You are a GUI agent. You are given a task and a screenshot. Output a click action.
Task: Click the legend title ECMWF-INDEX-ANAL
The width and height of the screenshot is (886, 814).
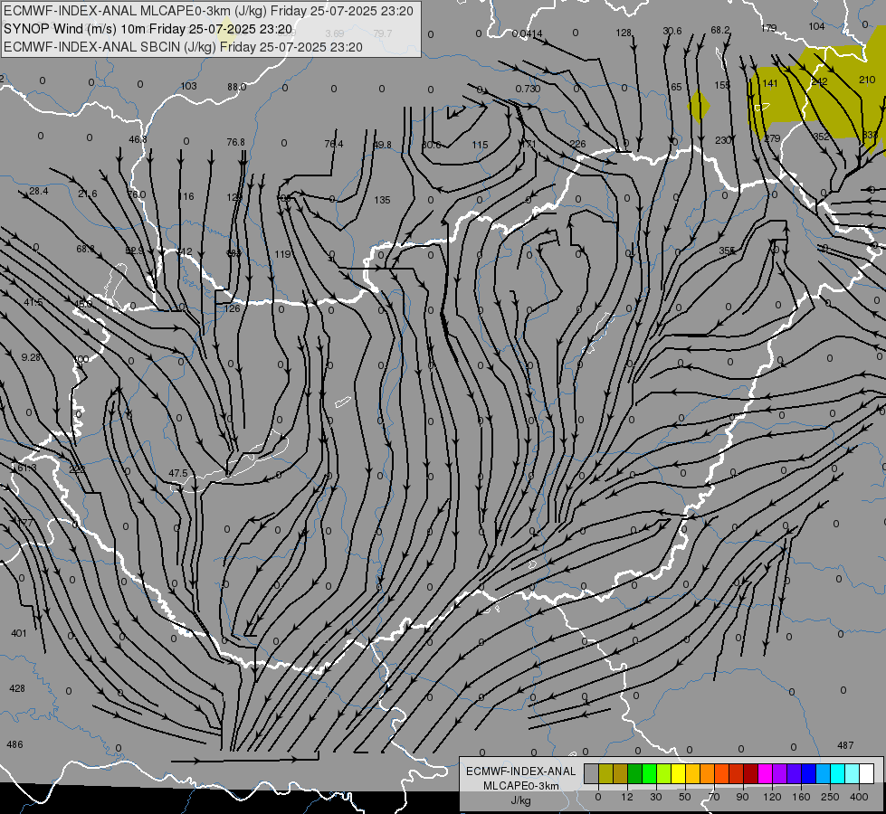click(x=520, y=771)
